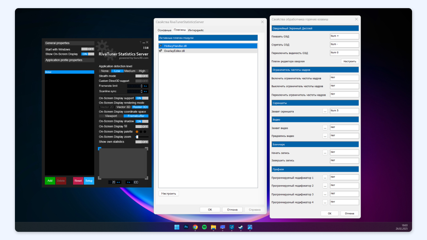427x240 pixels.
Task: Choose Vector 2D rendering mode
Action: (107, 107)
